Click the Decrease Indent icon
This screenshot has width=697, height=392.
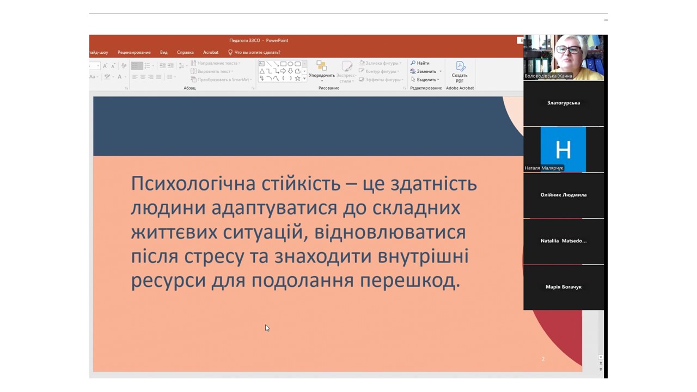coord(162,65)
